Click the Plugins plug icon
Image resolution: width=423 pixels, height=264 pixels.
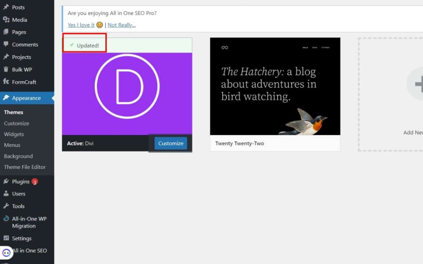pyautogui.click(x=6, y=181)
